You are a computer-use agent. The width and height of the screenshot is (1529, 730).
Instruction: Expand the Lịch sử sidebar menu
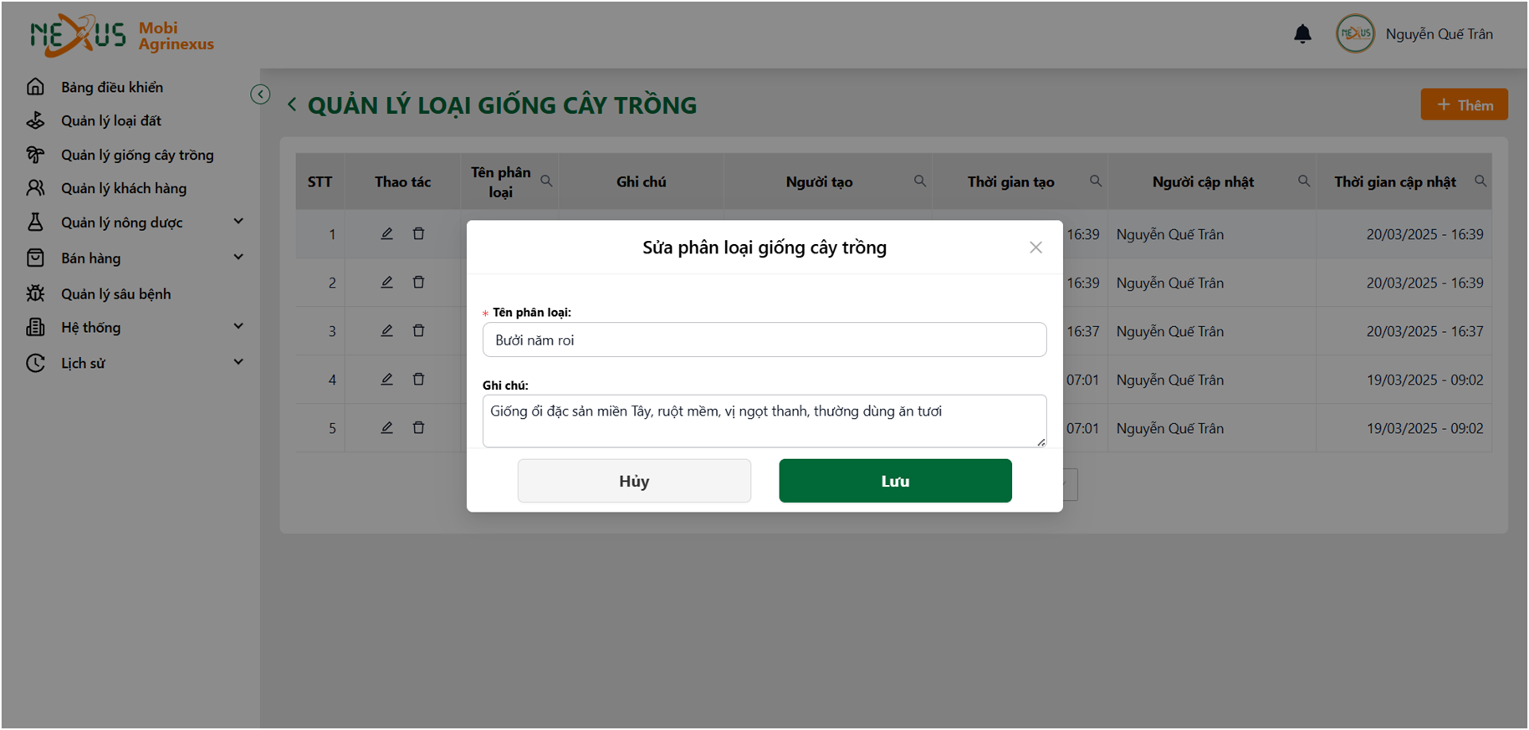(x=238, y=362)
